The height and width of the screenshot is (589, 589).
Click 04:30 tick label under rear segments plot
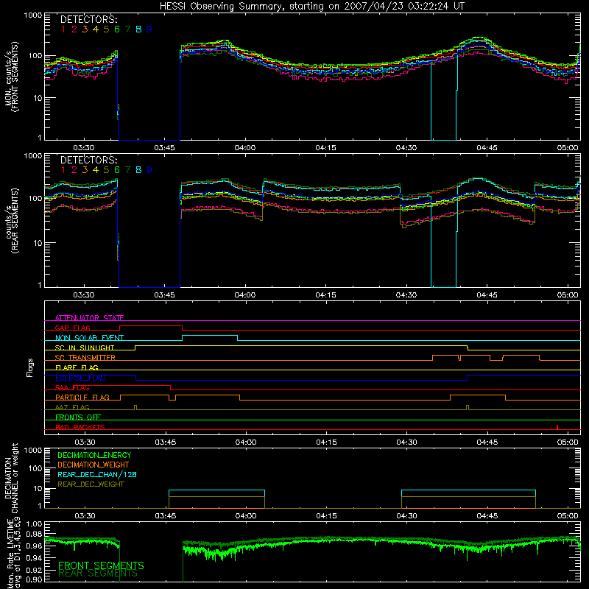coord(406,295)
